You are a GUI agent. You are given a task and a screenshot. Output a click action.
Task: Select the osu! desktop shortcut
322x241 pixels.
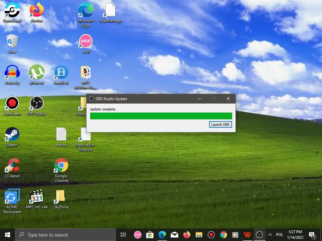(x=86, y=44)
